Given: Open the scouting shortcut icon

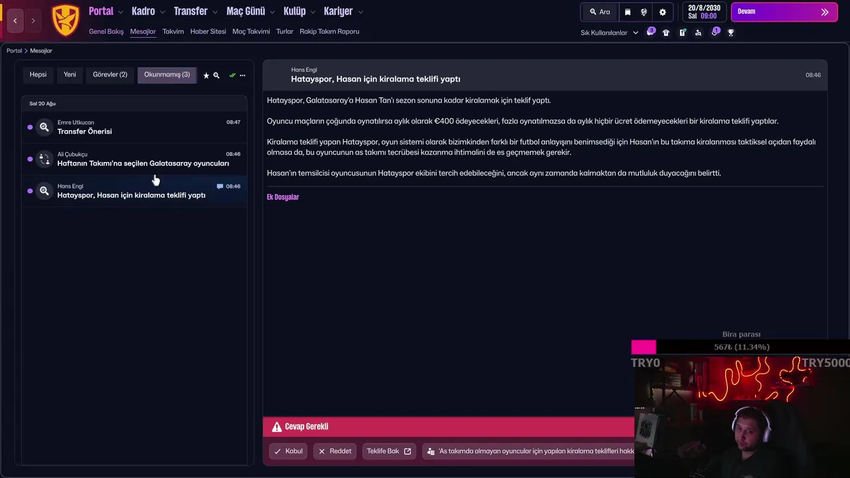Looking at the screenshot, I should 698,33.
